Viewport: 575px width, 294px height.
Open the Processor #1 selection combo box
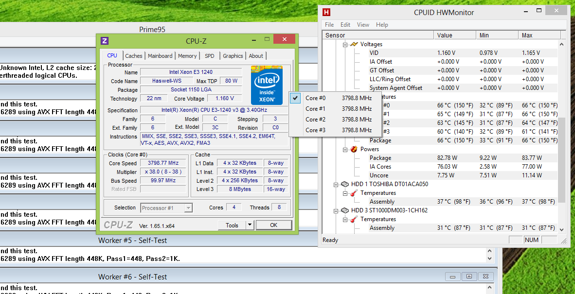coord(166,208)
